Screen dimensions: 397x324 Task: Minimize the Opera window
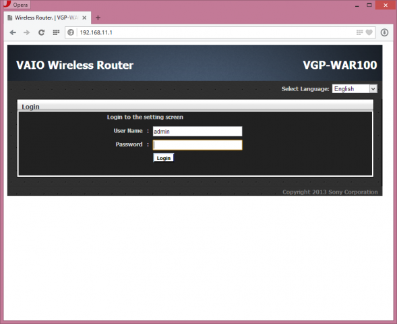(x=357, y=5)
